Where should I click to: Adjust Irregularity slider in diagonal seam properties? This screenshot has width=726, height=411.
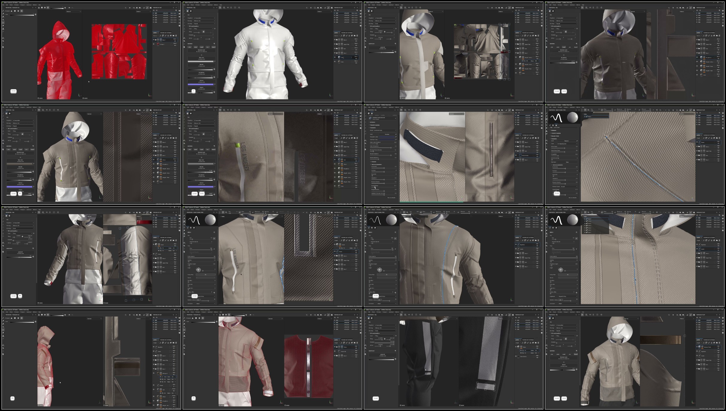click(x=558, y=156)
